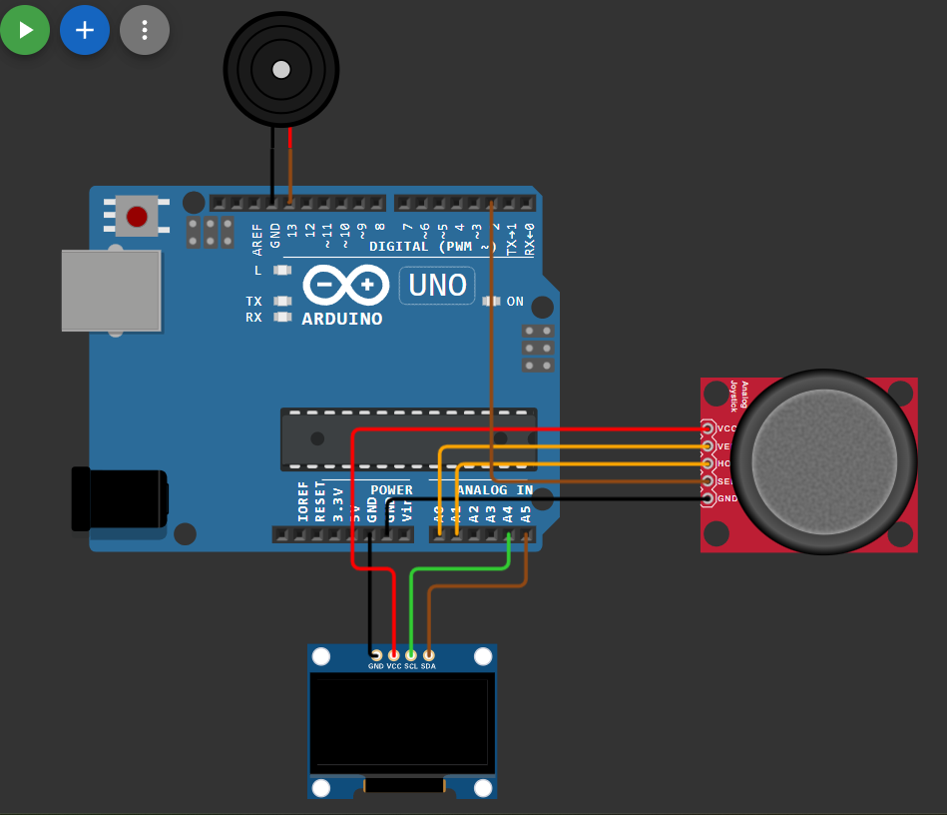The width and height of the screenshot is (947, 815).
Task: Click the Arduino GND pin near pin 13
Action: (270, 203)
